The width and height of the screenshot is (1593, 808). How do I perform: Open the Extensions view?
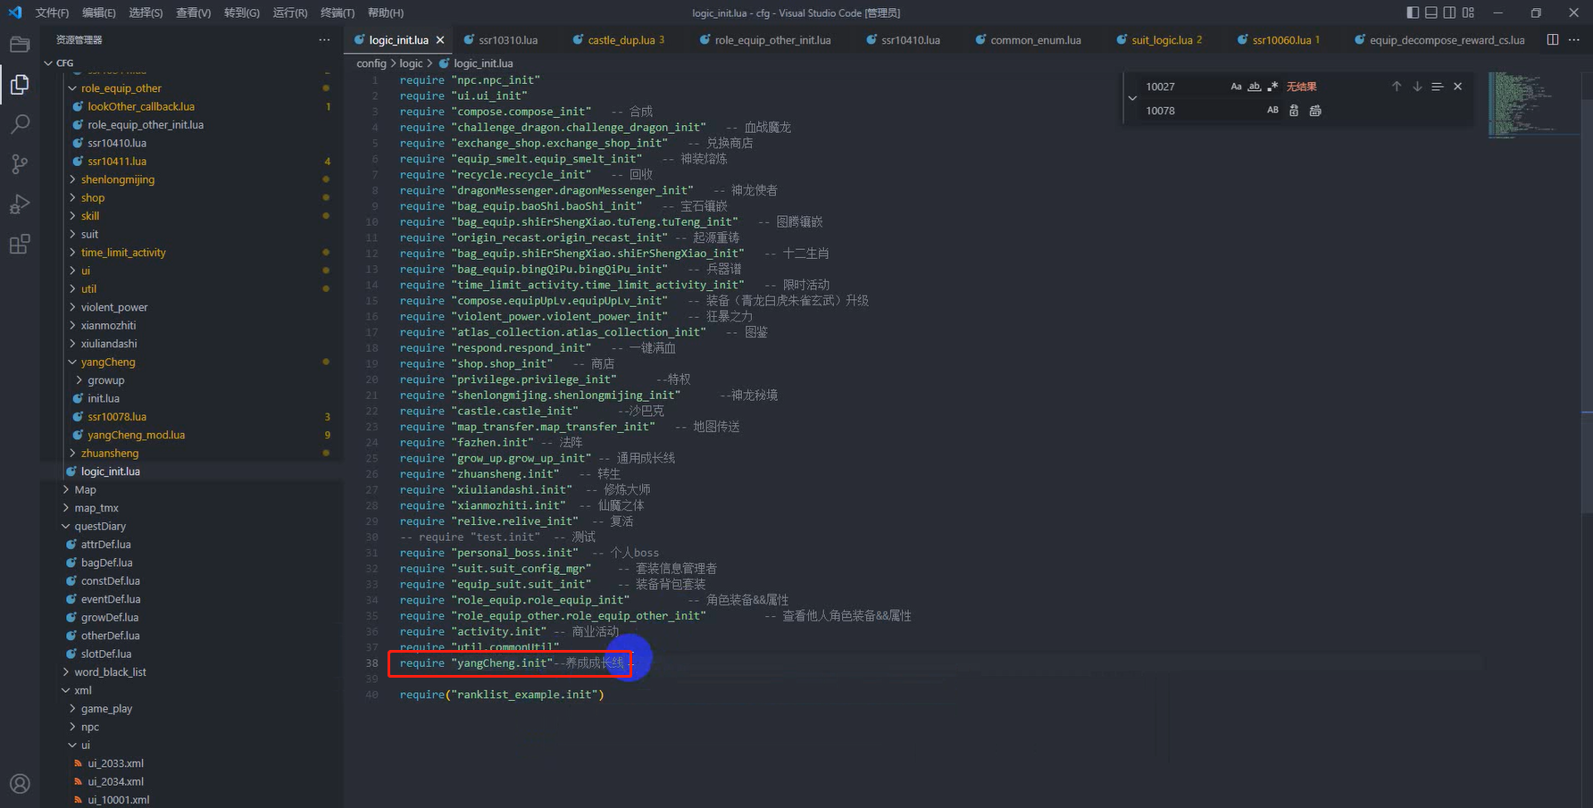coord(20,245)
